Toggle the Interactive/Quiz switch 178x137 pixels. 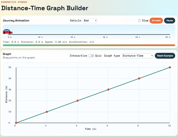91,56
